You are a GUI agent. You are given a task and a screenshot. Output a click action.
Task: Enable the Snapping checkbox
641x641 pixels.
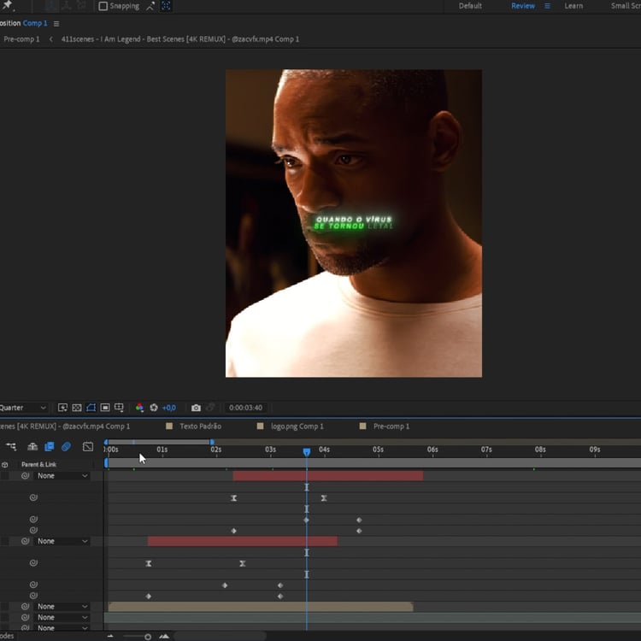103,6
